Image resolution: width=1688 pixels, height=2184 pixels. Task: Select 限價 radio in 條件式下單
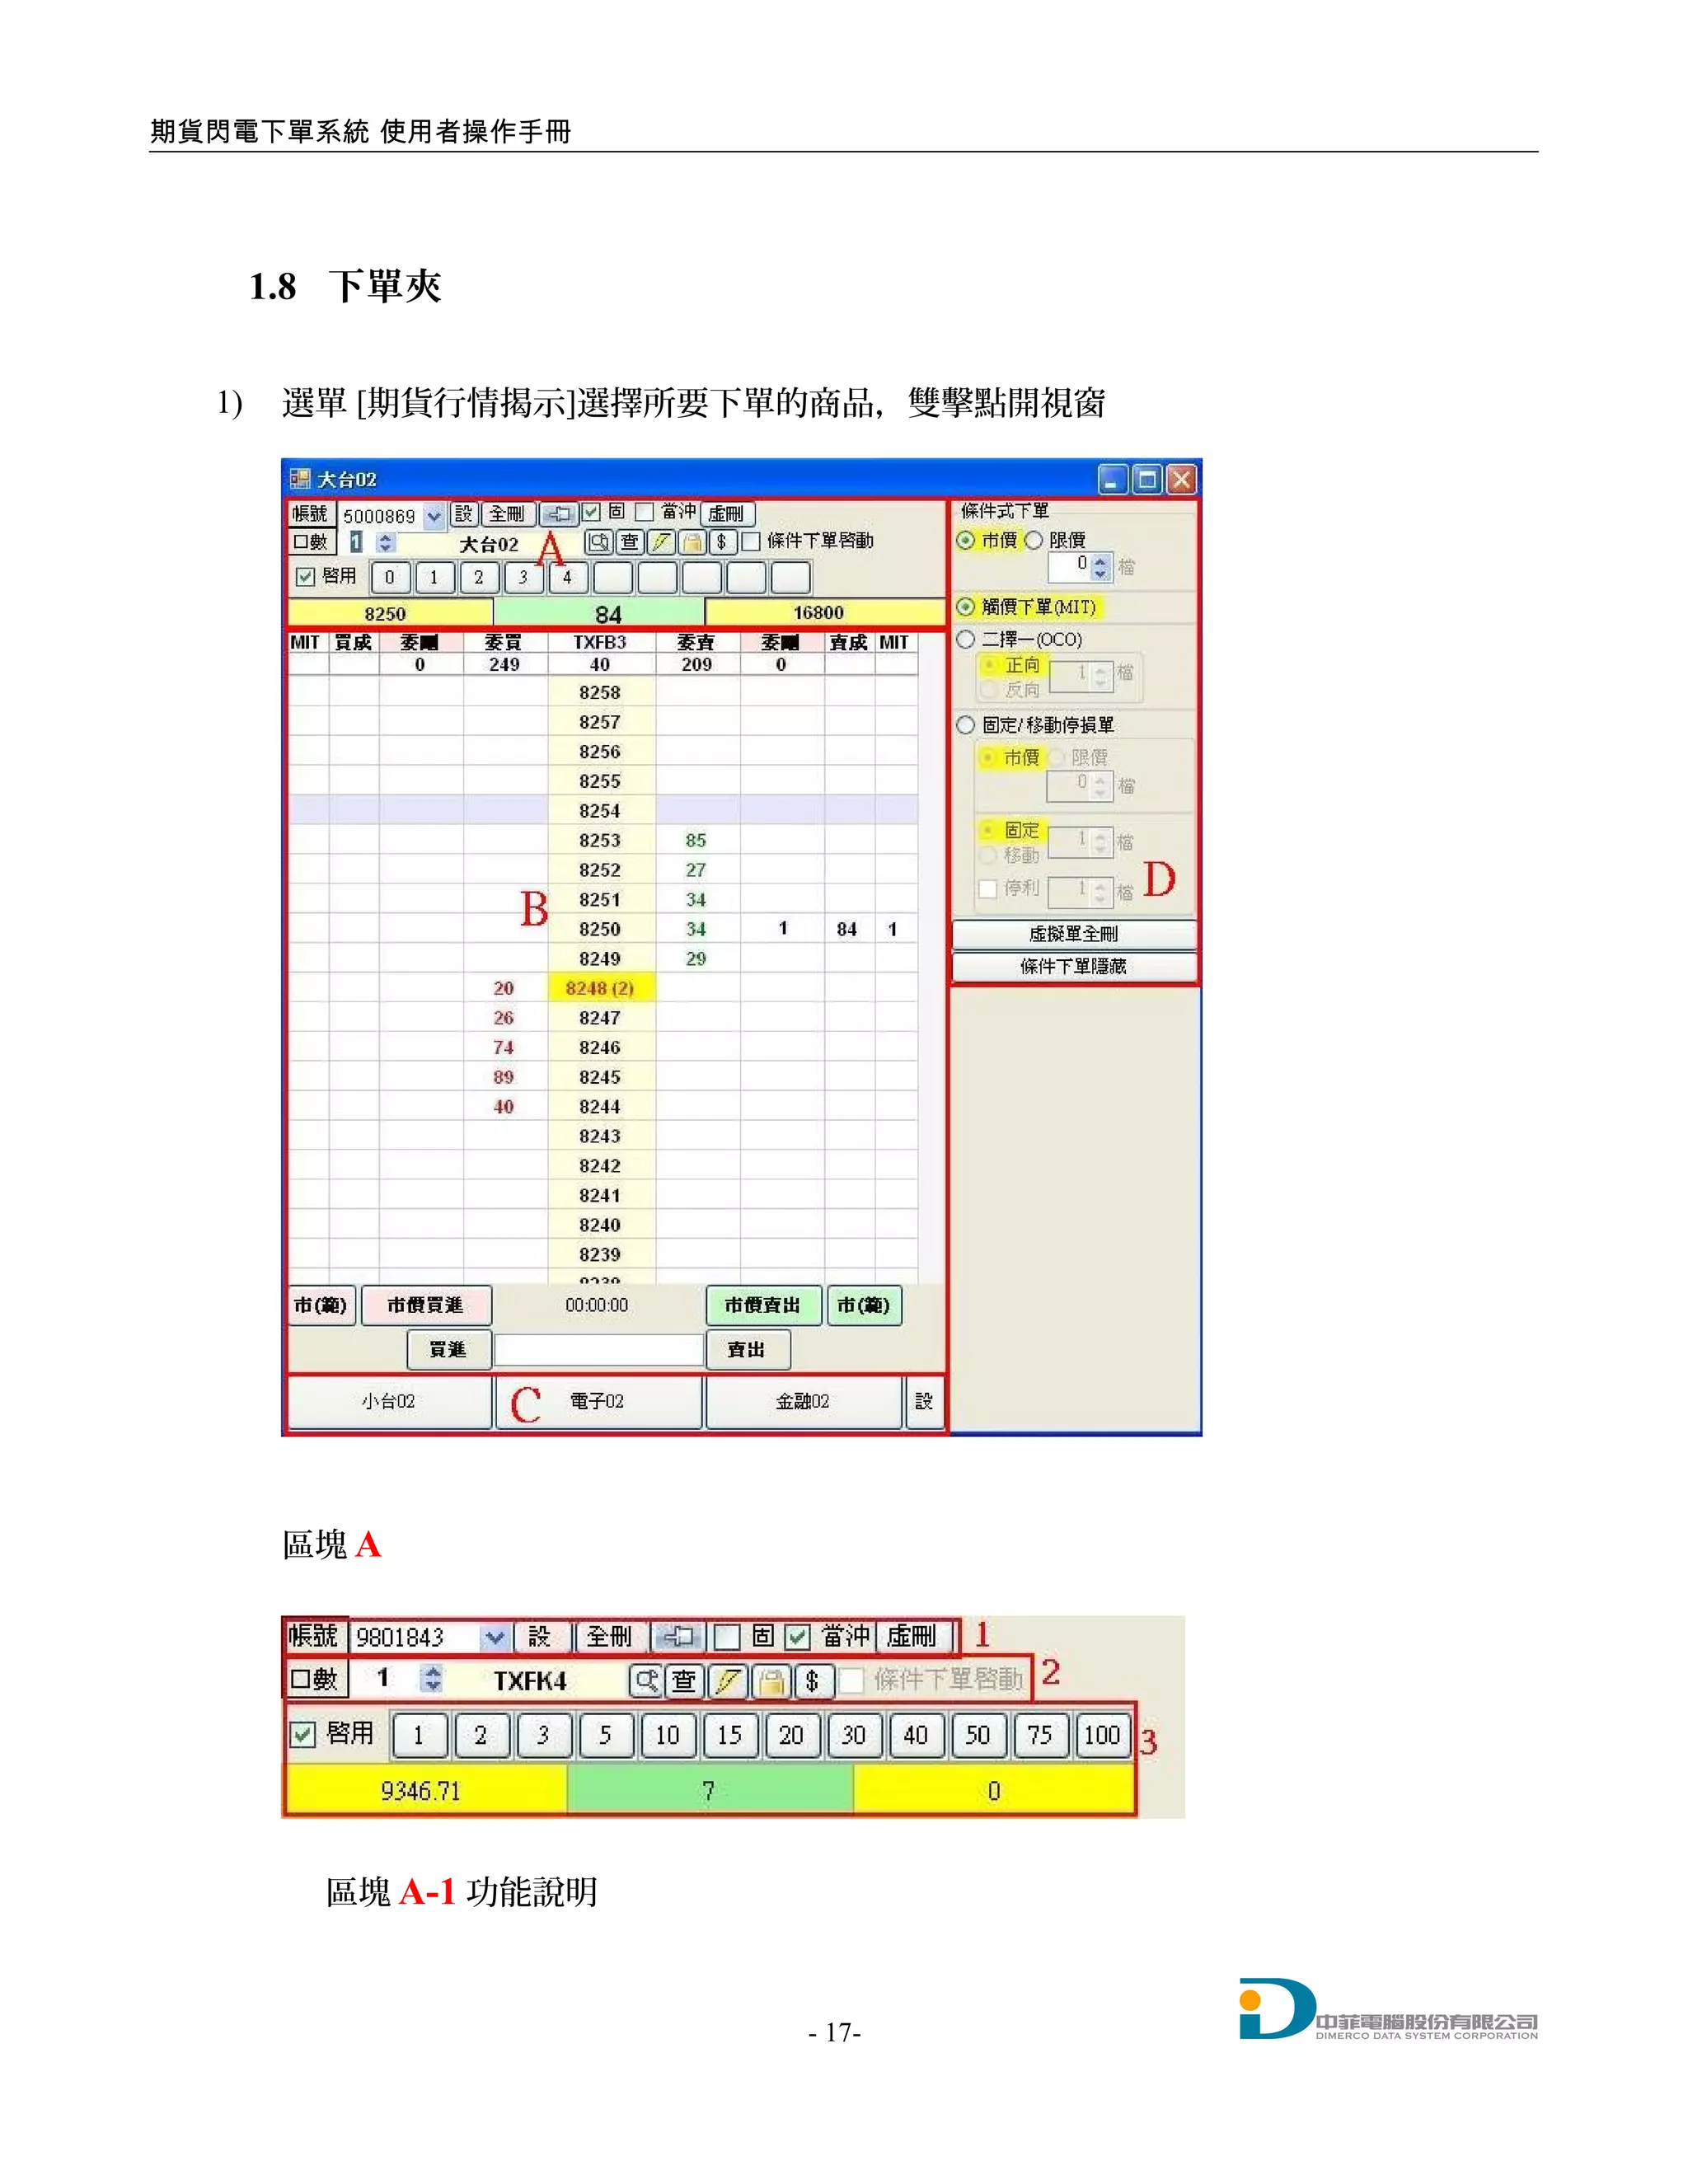pyautogui.click(x=1033, y=540)
